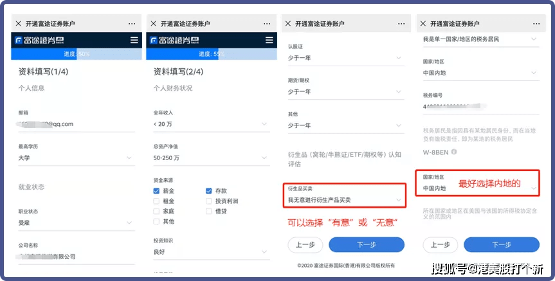555x281 pixels.
Task: Open more options in second panel header
Action: [x=267, y=24]
